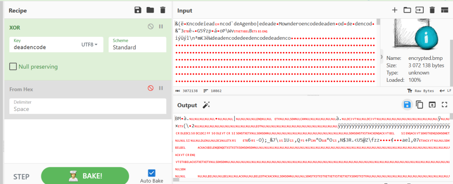Toggle the Auto Bake checkbox
453x184 pixels.
click(151, 173)
